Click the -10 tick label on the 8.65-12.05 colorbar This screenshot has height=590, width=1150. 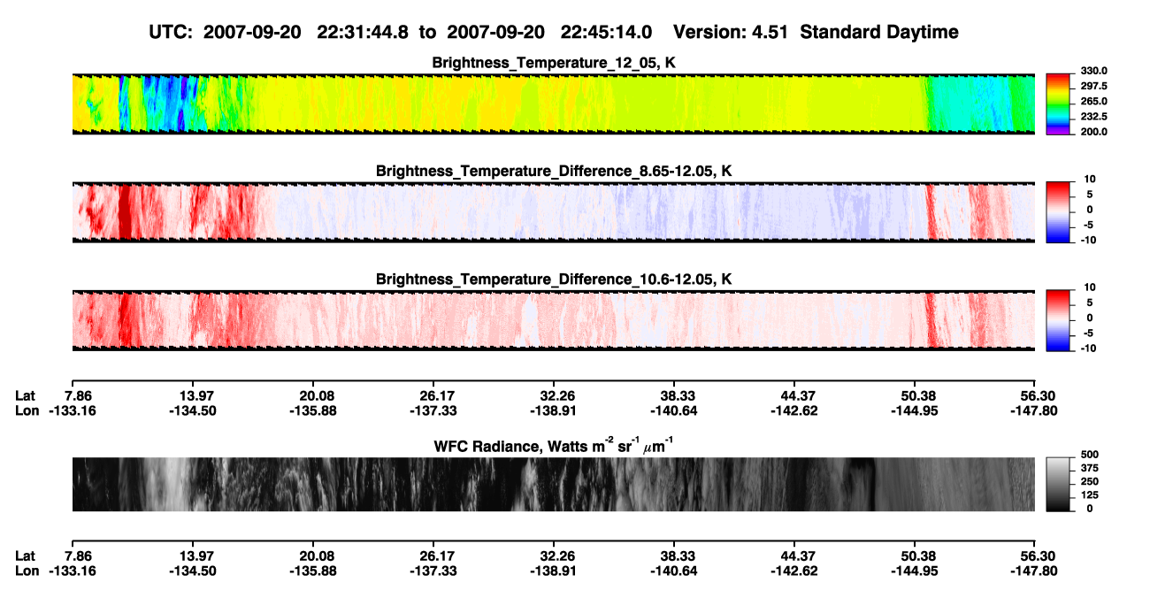coord(1089,240)
